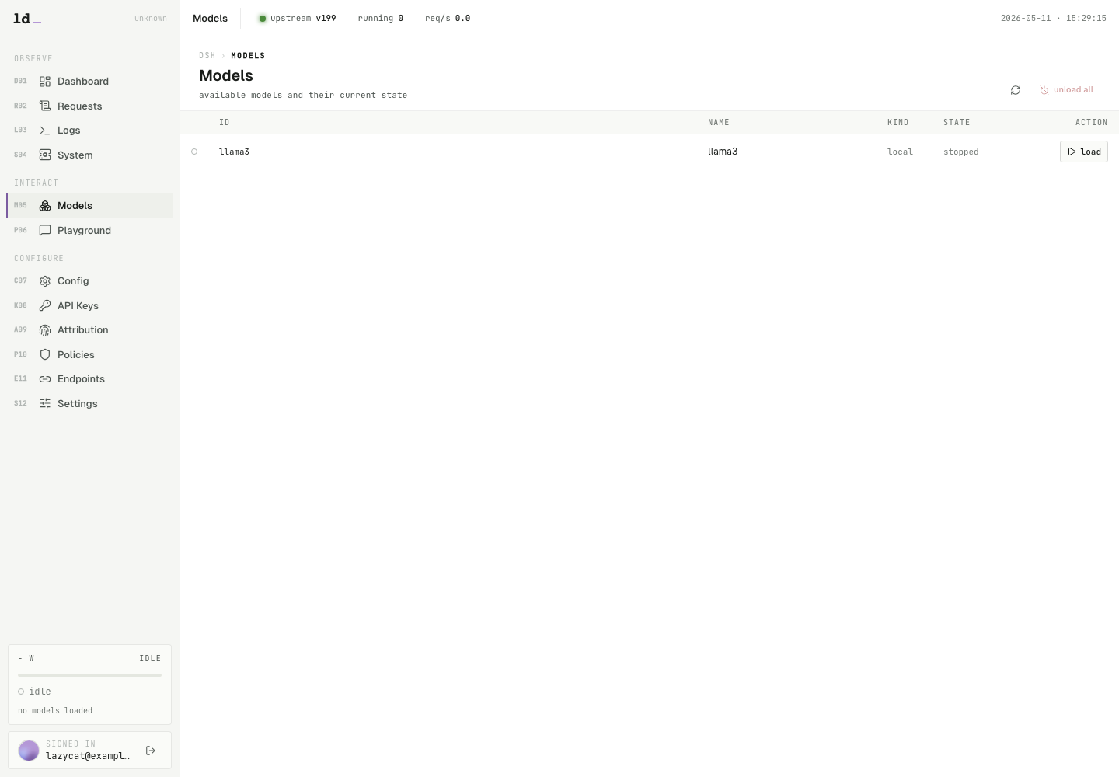Viewport: 1119px width, 777px height.
Task: Click the KIND column header
Action: [x=898, y=123]
